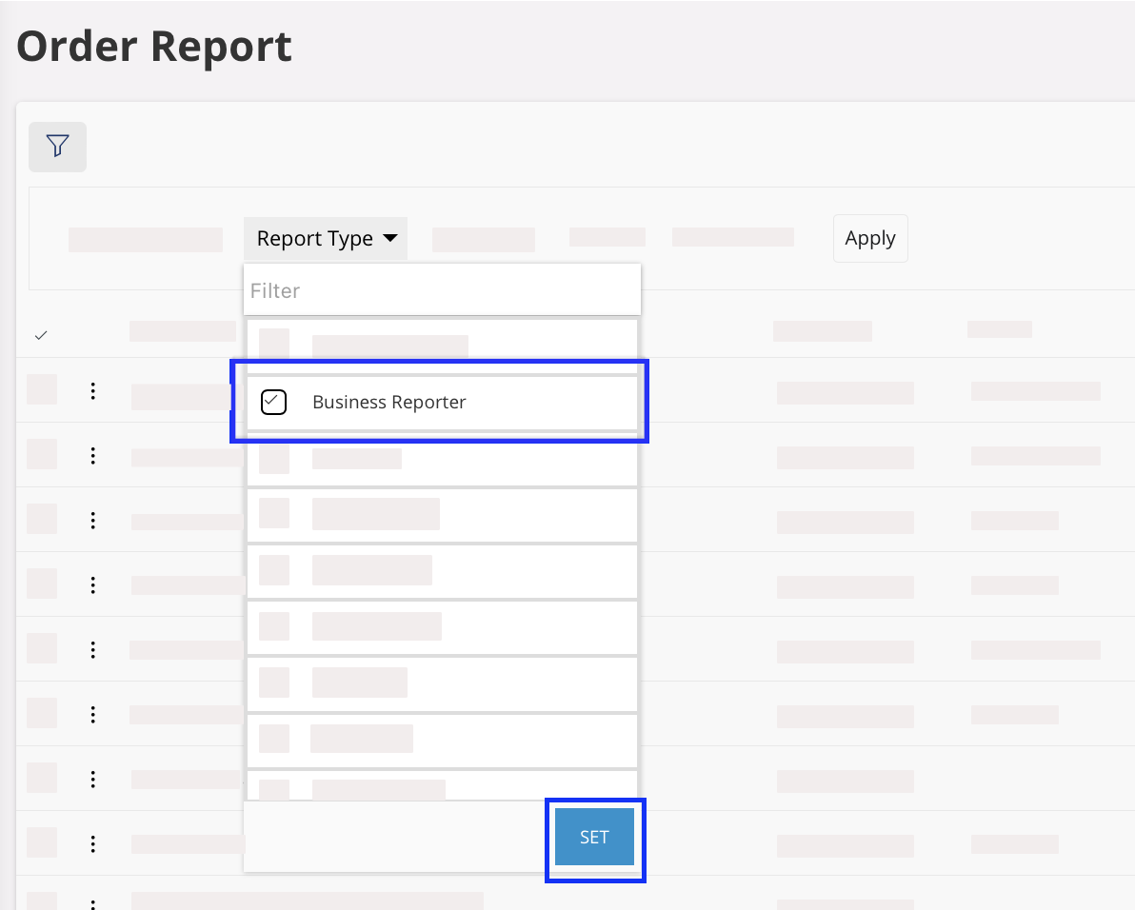This screenshot has width=1135, height=910.
Task: Open the seventh row's three-dot menu
Action: (92, 780)
